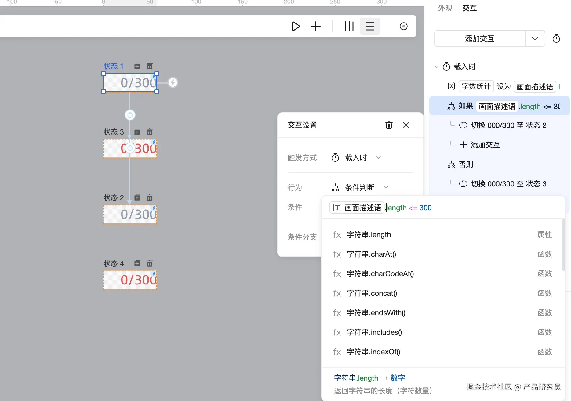
Task: Choose 字符串.endsWith() from suggestion list
Action: coord(443,313)
